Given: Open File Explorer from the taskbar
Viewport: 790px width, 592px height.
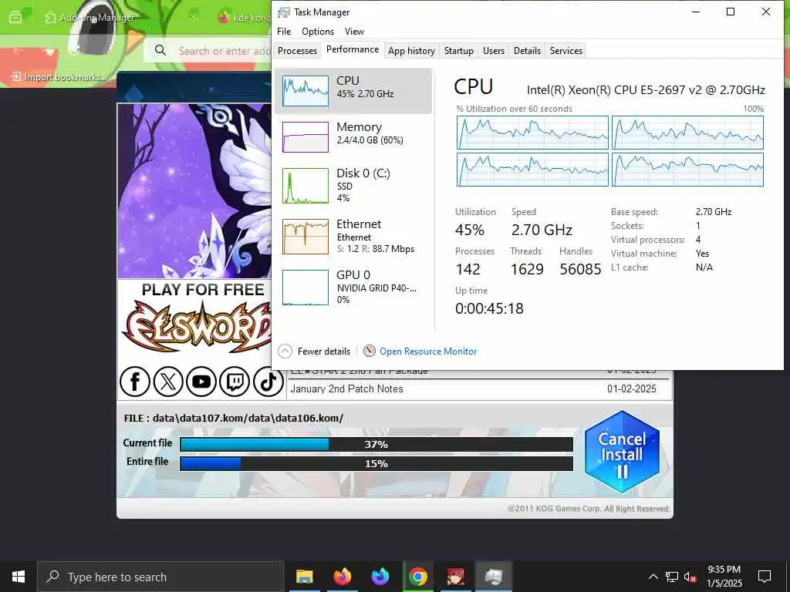Looking at the screenshot, I should [x=304, y=577].
